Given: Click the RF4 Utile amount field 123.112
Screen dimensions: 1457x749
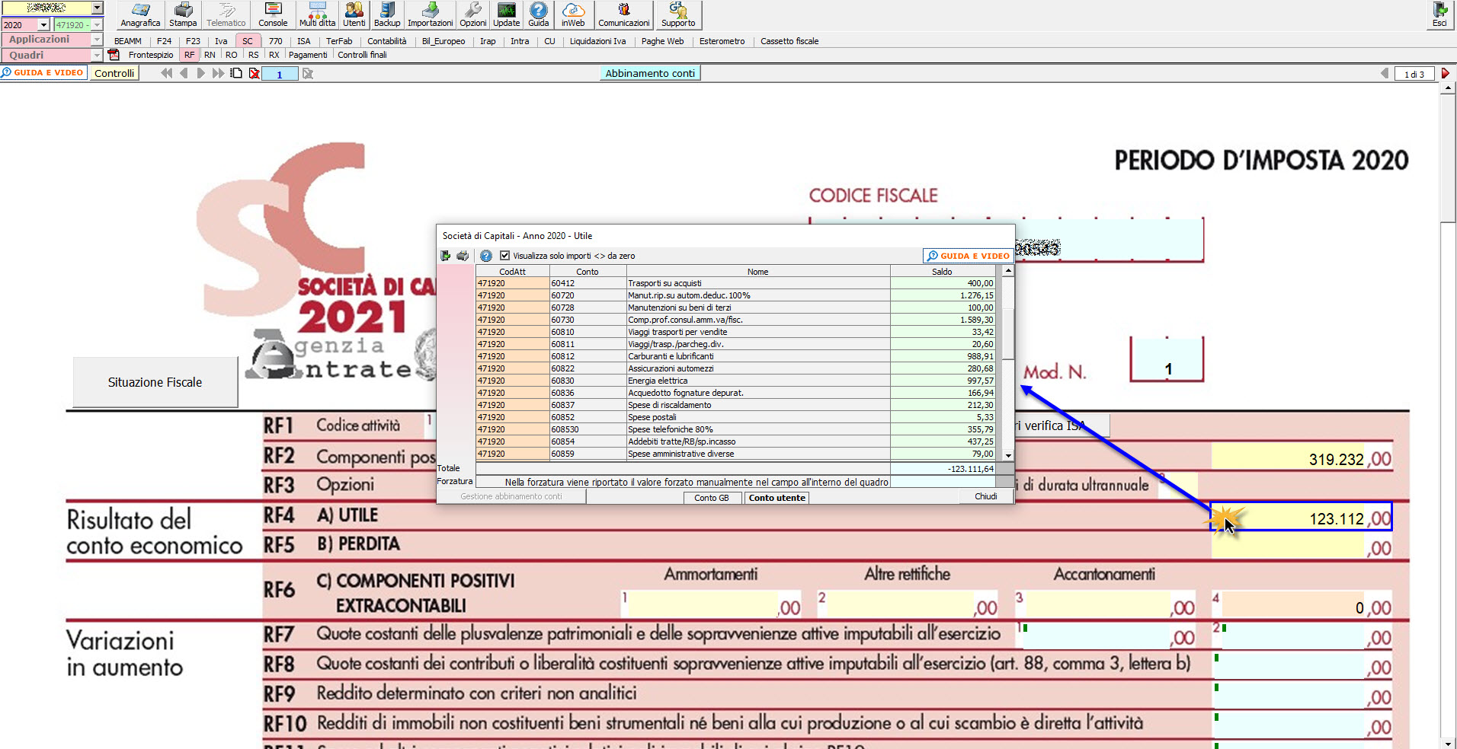Looking at the screenshot, I should coord(1301,518).
